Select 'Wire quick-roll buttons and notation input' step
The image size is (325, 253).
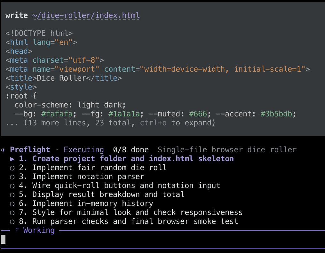point(126,186)
